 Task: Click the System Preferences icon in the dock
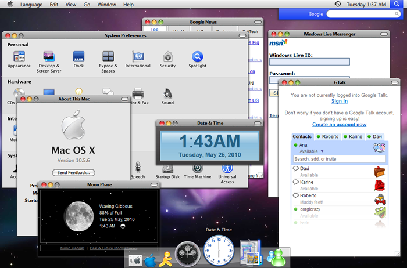tap(135, 260)
